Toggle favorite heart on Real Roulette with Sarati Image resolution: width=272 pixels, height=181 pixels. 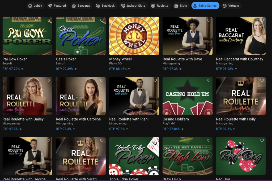point(102,140)
